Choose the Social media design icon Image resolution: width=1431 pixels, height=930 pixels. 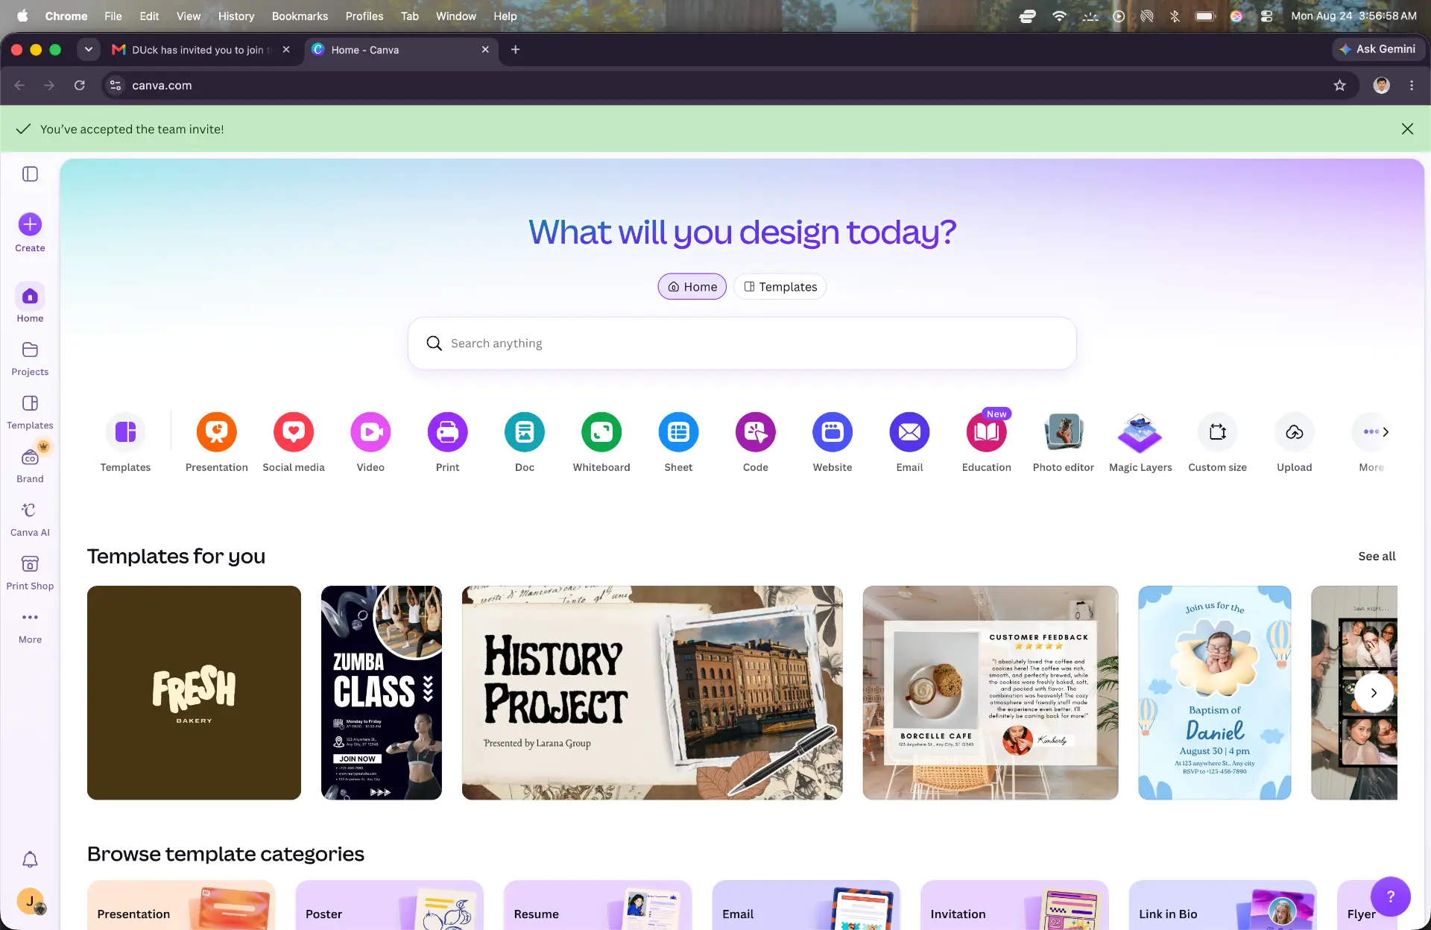(294, 431)
